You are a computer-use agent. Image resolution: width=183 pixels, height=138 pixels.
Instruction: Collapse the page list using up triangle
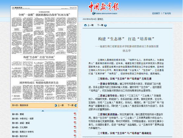pyautogui.click(x=43, y=111)
